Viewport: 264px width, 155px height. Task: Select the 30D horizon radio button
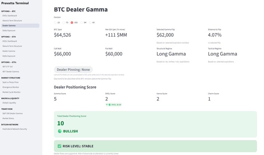[72, 22]
